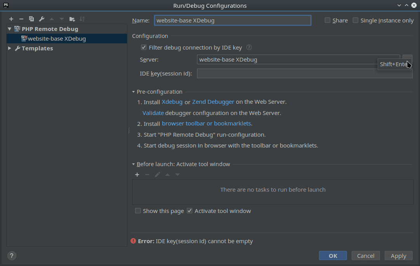Click the red error icon

pyautogui.click(x=133, y=241)
